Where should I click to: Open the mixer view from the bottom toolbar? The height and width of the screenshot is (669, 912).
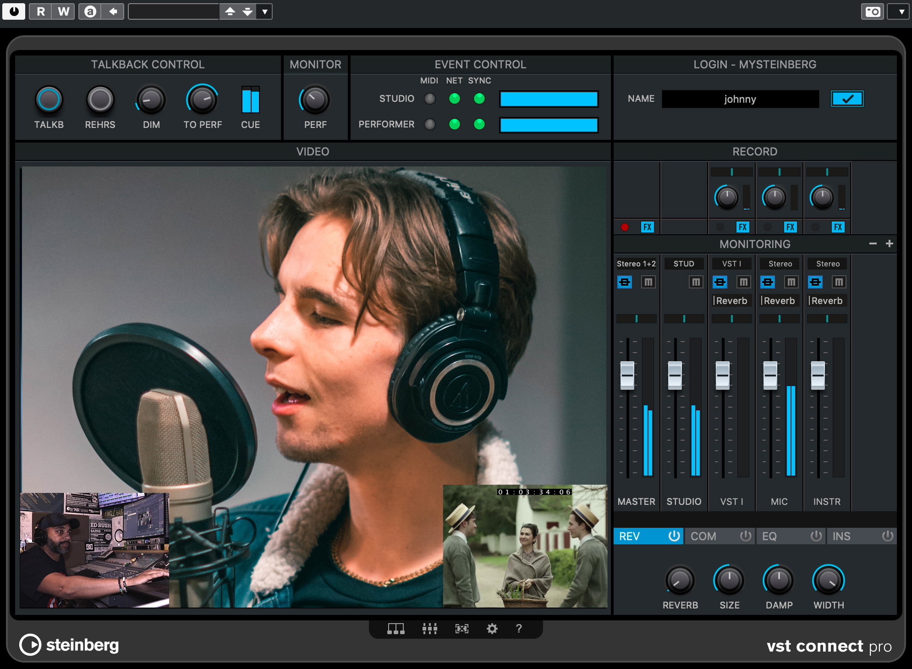coord(430,629)
